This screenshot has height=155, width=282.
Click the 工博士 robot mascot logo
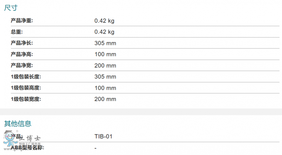pyautogui.click(x=9, y=139)
